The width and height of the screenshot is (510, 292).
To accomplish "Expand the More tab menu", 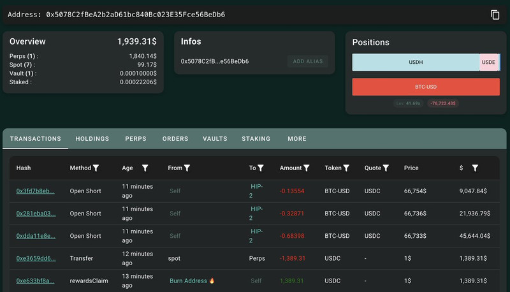I will pyautogui.click(x=297, y=138).
